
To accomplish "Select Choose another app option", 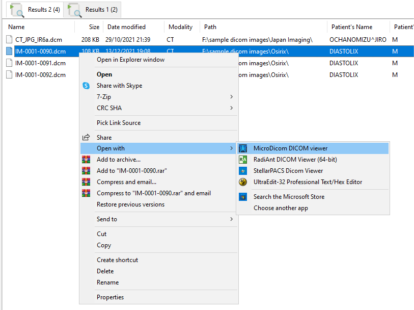I will pos(281,208).
